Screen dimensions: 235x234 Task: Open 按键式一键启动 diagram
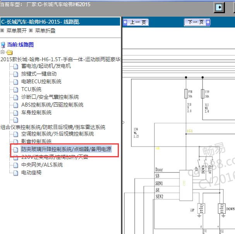coord(39,74)
